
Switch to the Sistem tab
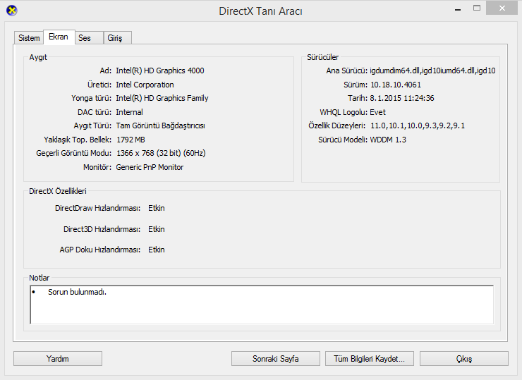click(29, 38)
